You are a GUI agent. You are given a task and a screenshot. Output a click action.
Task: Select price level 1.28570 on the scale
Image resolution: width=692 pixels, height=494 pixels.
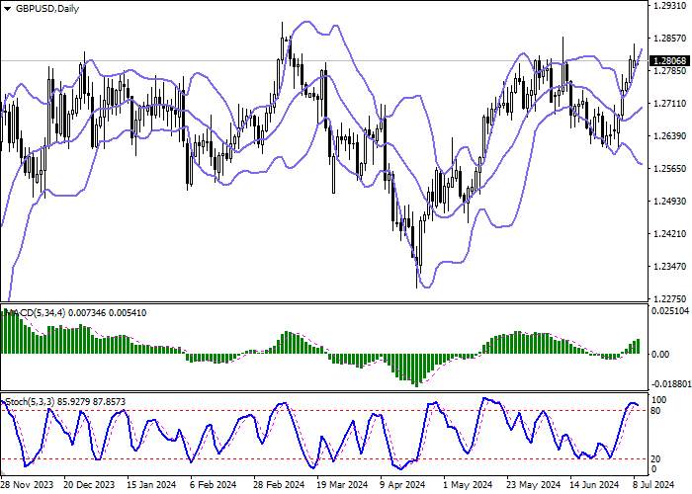coord(670,39)
